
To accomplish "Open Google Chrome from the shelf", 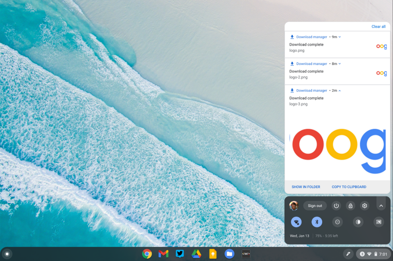I will click(x=147, y=254).
